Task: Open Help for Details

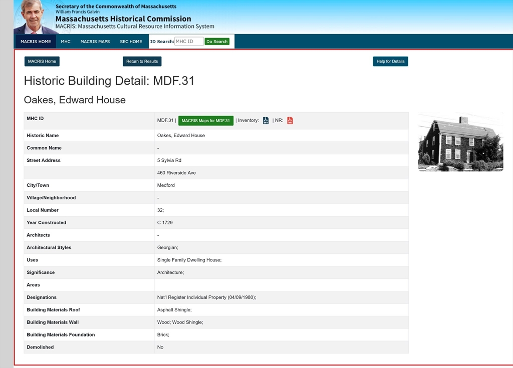Action: pos(390,62)
